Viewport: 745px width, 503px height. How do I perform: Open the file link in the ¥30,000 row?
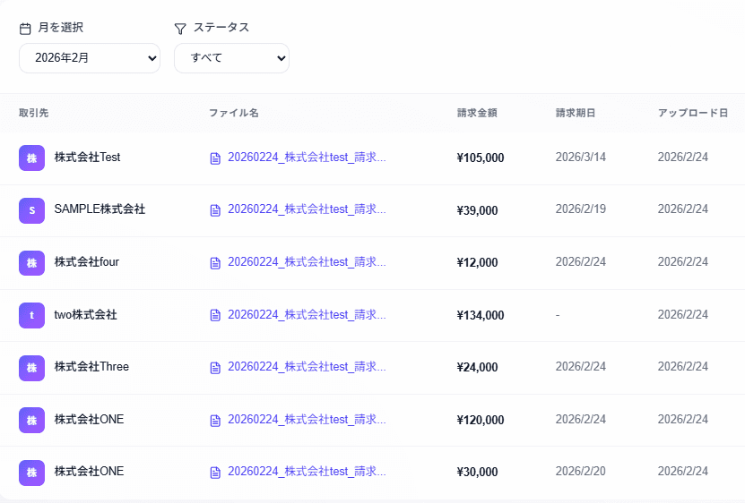pos(307,471)
